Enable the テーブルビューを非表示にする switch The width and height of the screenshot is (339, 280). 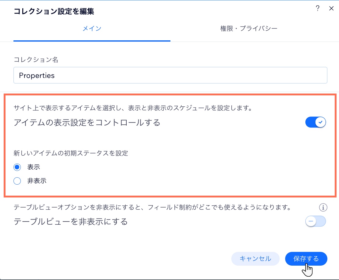[x=315, y=221]
